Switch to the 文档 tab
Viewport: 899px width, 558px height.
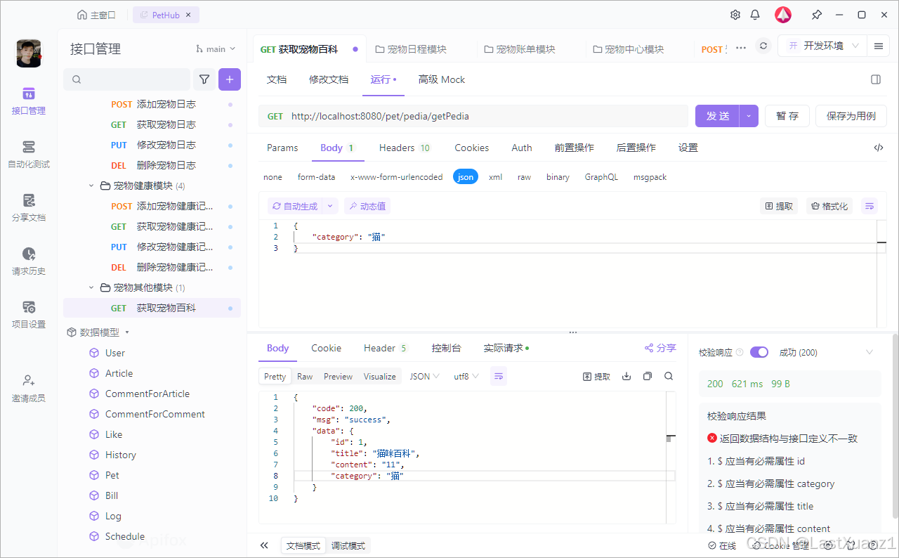[x=277, y=79]
